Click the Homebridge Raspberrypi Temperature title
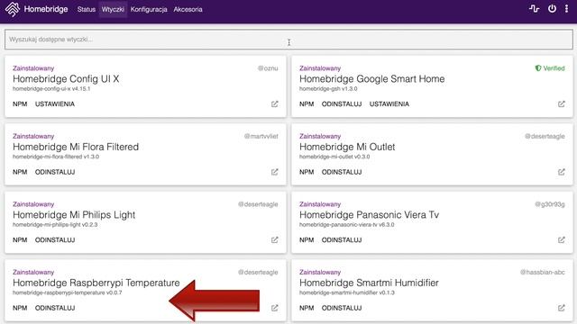This screenshot has width=577, height=324. tap(96, 283)
